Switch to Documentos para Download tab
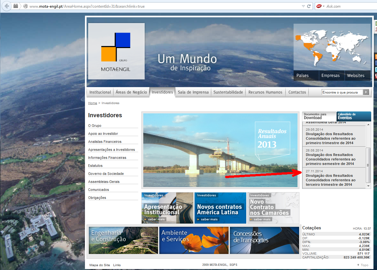This screenshot has height=270, width=377. click(319, 116)
